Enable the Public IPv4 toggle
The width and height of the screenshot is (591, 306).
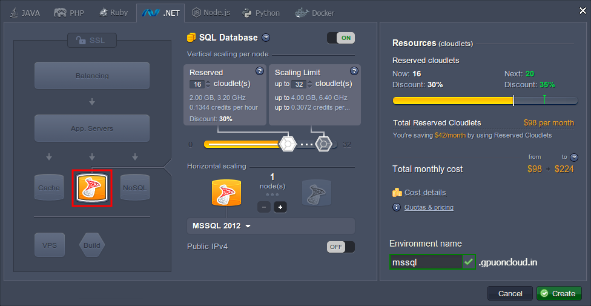point(340,247)
